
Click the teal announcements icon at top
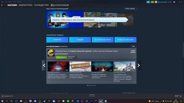click(x=148, y=2)
